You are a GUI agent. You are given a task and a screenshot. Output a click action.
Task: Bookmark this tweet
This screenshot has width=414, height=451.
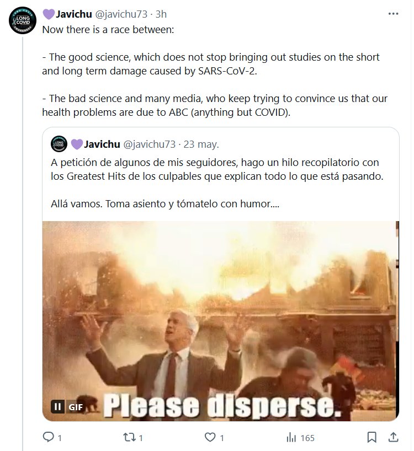tap(371, 437)
